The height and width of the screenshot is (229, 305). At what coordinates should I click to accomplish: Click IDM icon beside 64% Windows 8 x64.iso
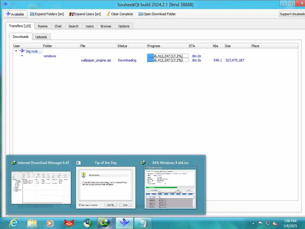point(143,163)
